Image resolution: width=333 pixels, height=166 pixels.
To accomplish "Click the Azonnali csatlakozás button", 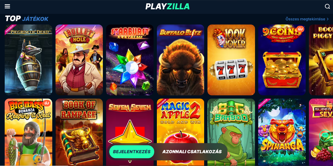I will coord(192,152).
